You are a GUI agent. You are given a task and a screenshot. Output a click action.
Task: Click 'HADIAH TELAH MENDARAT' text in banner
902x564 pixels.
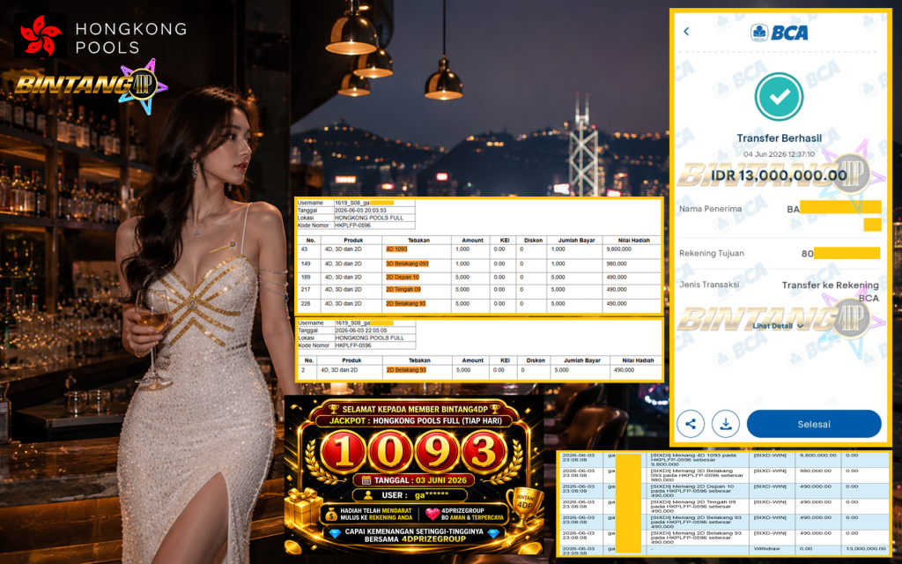coord(376,510)
